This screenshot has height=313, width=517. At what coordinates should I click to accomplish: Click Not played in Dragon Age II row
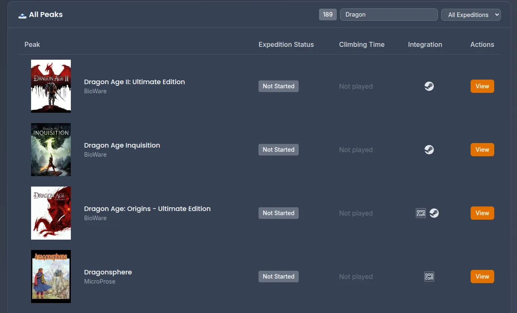pyautogui.click(x=356, y=86)
